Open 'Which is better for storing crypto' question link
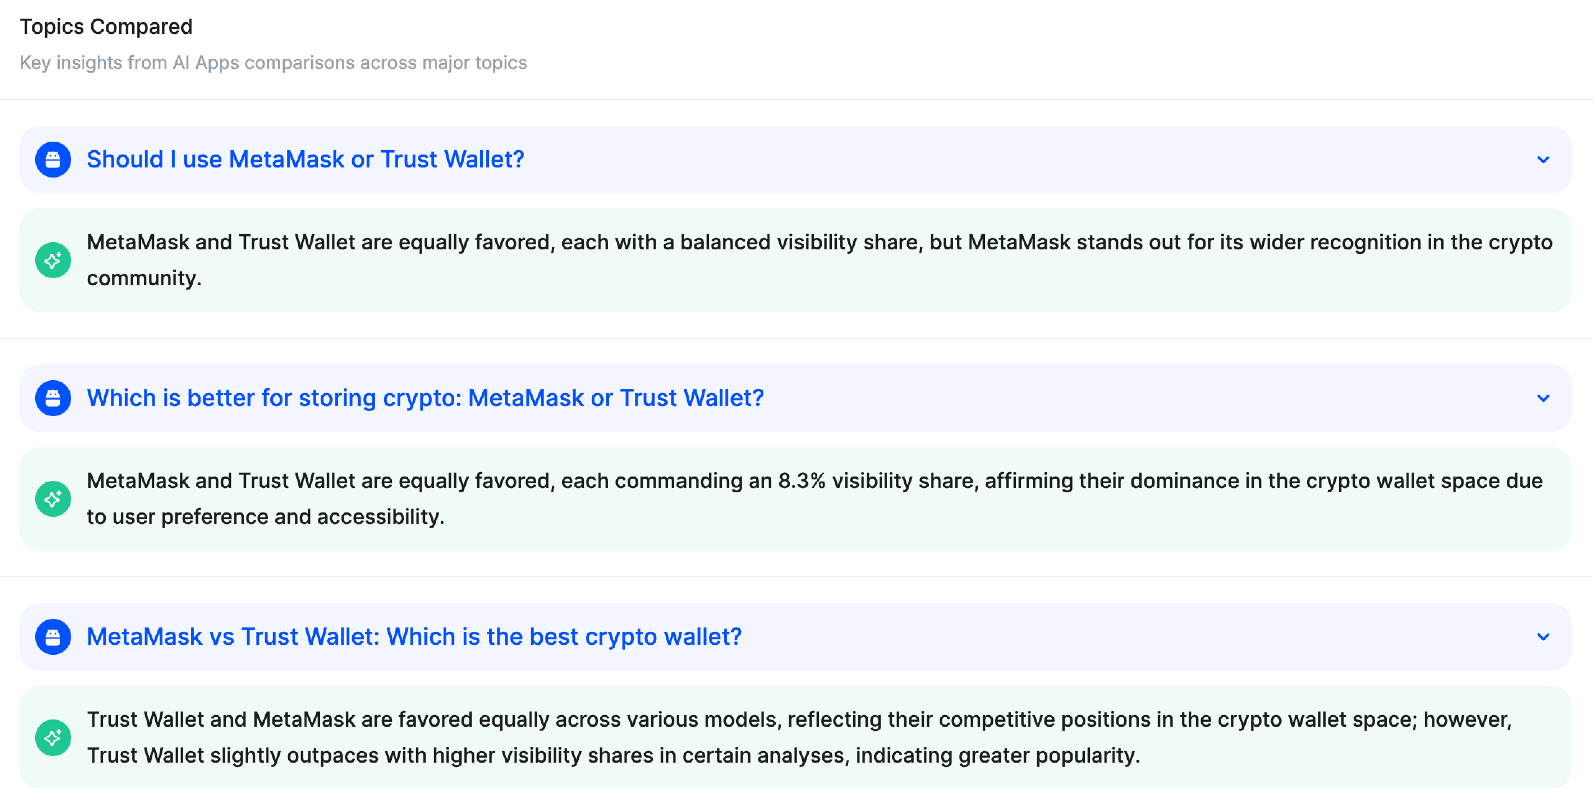 coord(425,398)
